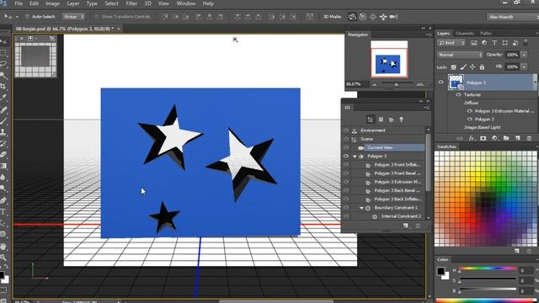Click the layer styles fx icon
Image resolution: width=539 pixels, height=303 pixels.
[472, 138]
